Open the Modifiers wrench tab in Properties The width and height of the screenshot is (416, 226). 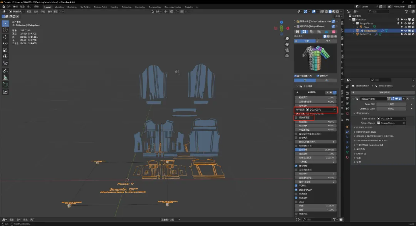[x=346, y=131]
